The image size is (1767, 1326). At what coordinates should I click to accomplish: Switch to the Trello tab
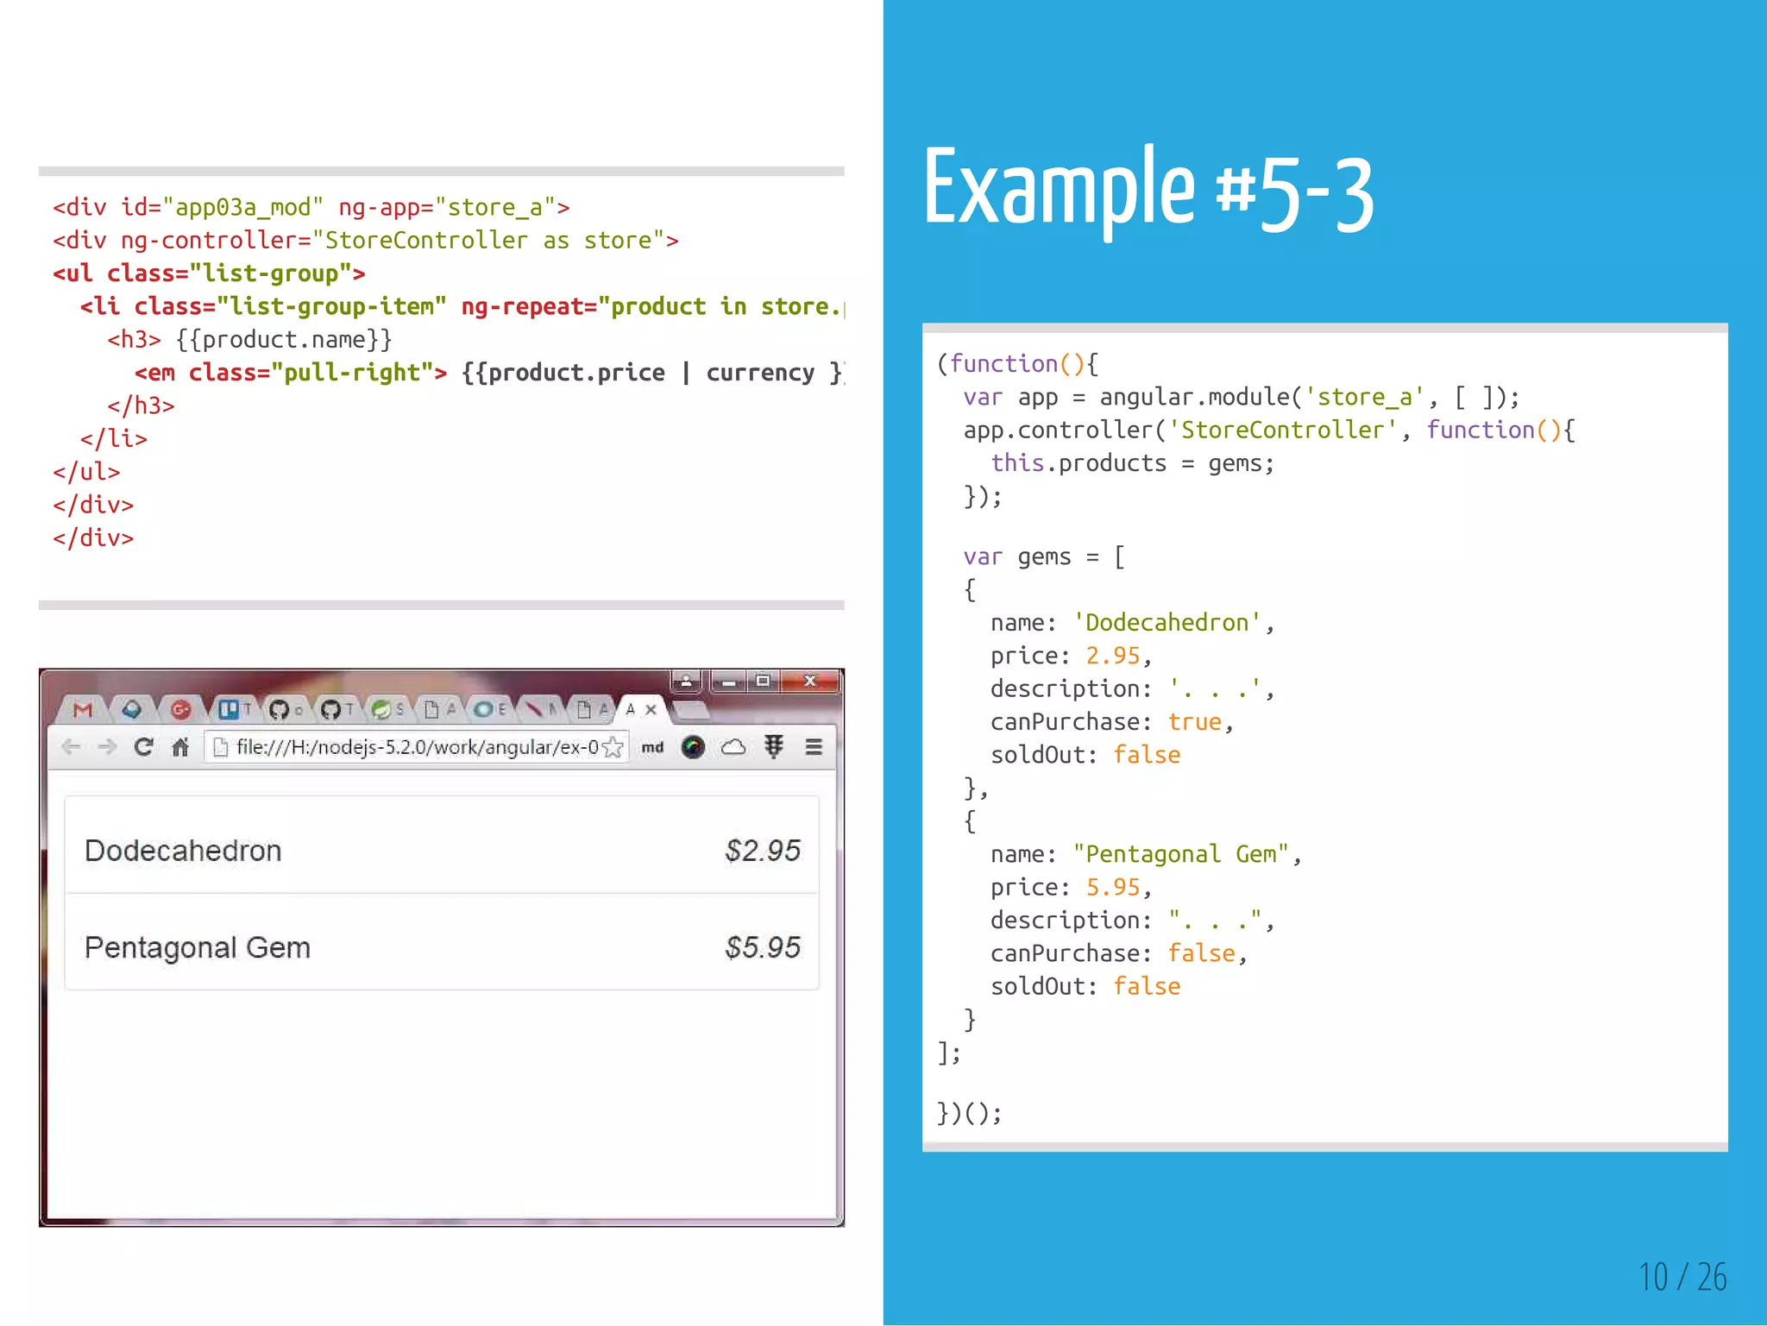[233, 709]
